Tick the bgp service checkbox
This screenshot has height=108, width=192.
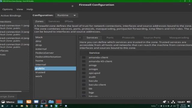(x=84, y=93)
